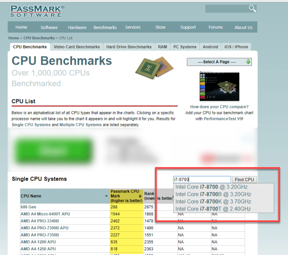Switch to iOS / iPhone tab

236,47
